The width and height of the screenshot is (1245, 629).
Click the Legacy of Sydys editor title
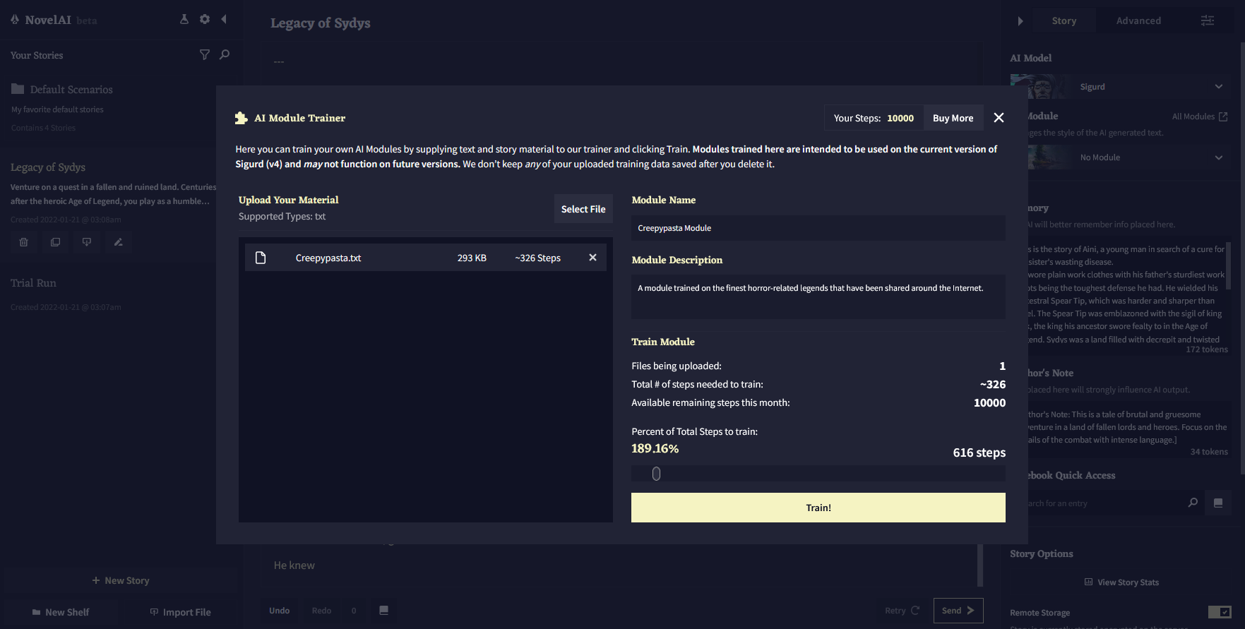[x=321, y=23]
